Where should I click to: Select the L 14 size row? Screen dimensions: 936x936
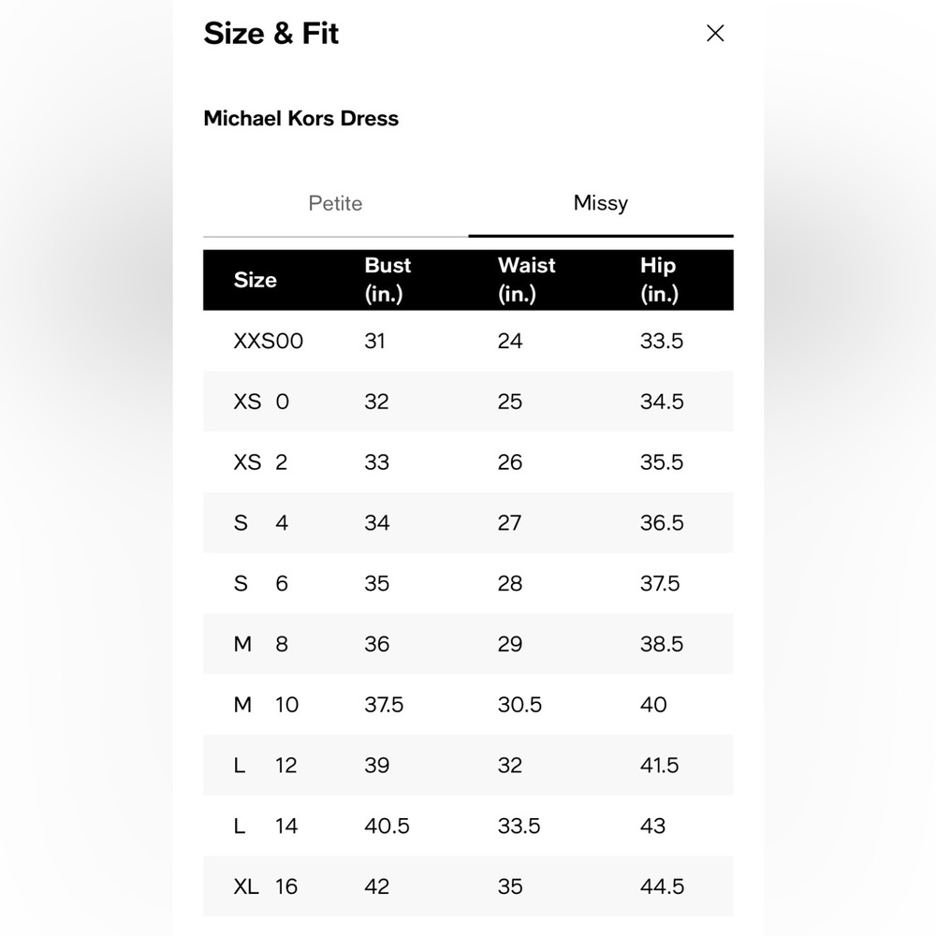pyautogui.click(x=469, y=826)
